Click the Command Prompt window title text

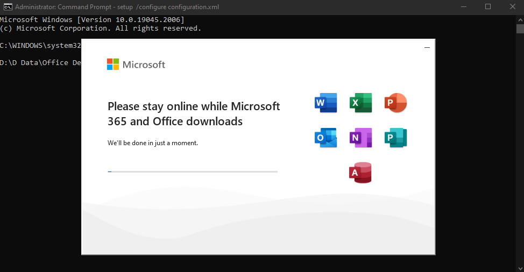tap(117, 7)
